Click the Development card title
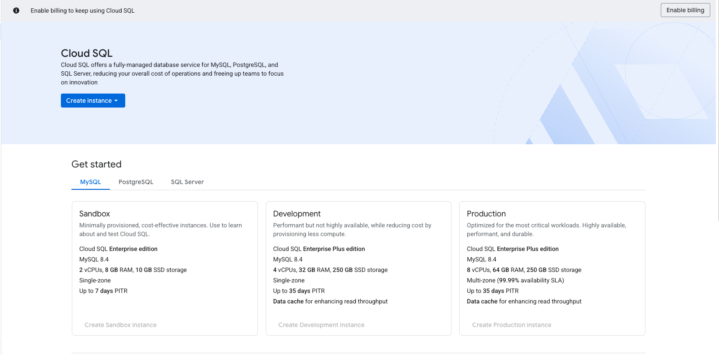Image resolution: width=719 pixels, height=355 pixels. click(297, 214)
